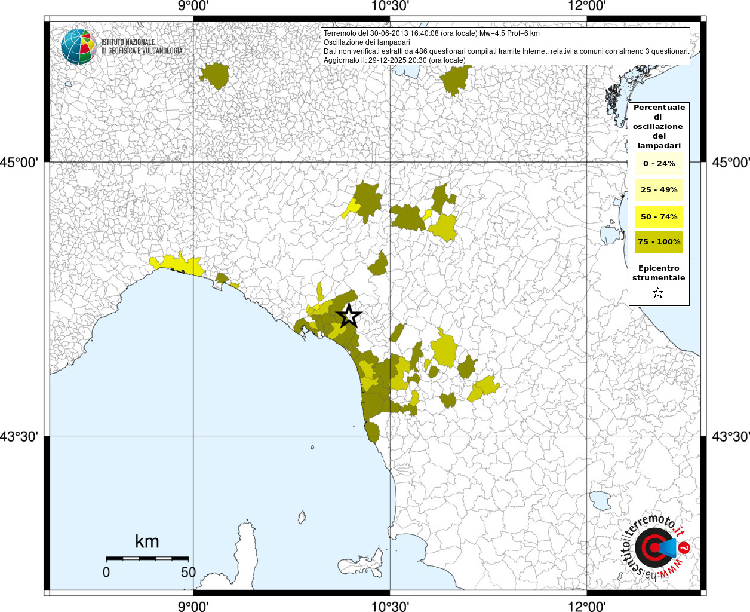750x612 pixels.
Task: Click the black-and-white scale bar
Action: (147, 558)
